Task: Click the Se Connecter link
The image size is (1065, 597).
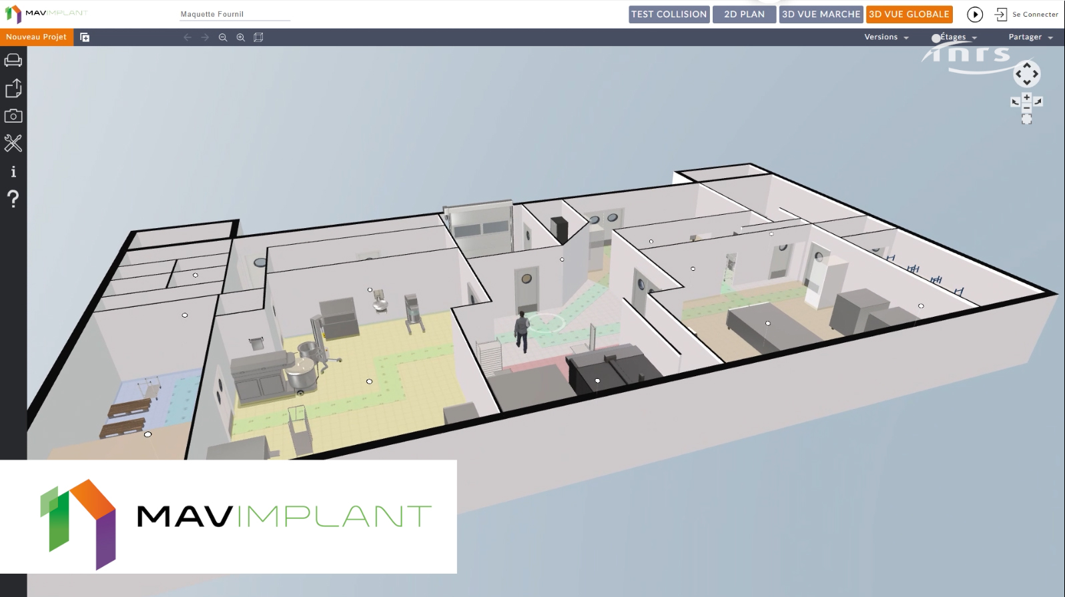Action: 1035,14
